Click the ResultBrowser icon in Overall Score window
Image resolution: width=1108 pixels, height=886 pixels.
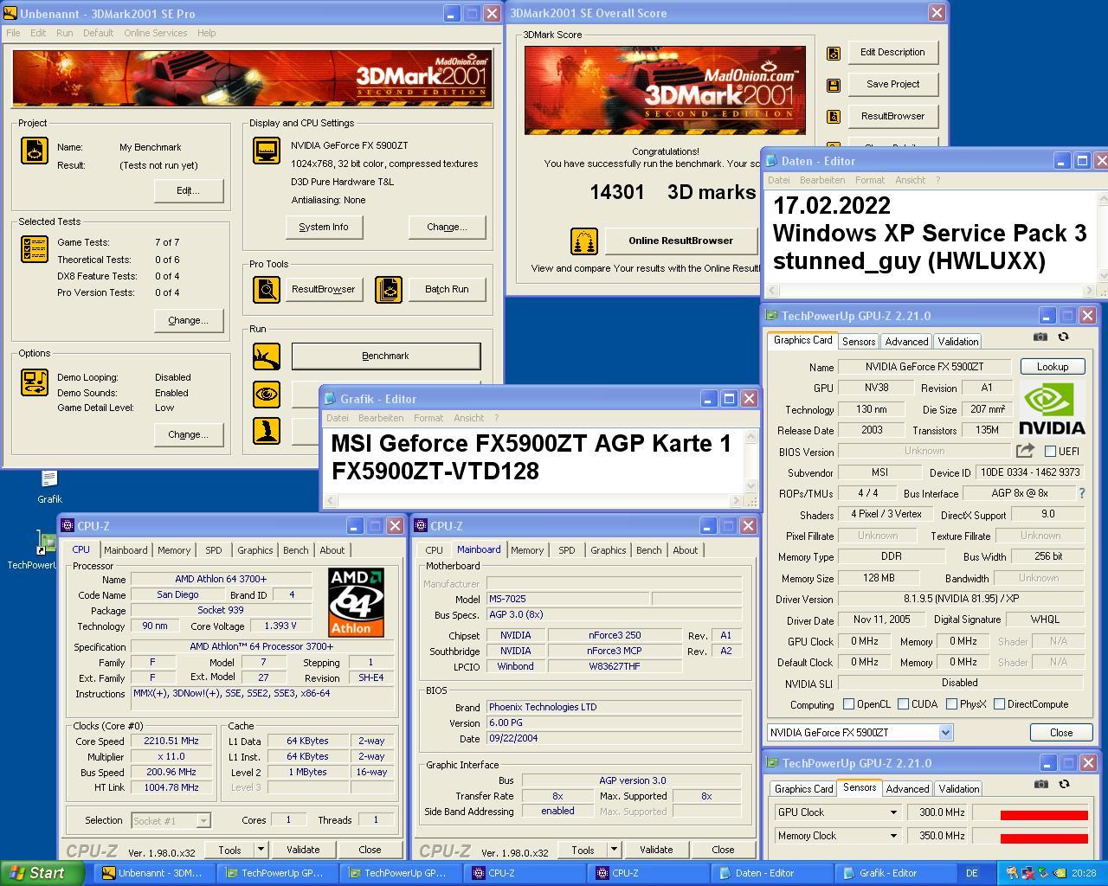click(x=833, y=117)
